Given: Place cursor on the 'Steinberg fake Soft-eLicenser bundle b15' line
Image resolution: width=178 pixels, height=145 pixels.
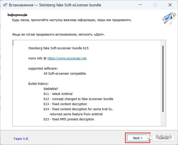Looking at the screenshot, I should click(x=58, y=48).
